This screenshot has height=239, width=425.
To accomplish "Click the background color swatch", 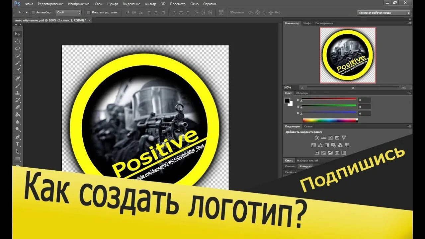I will coord(291,104).
